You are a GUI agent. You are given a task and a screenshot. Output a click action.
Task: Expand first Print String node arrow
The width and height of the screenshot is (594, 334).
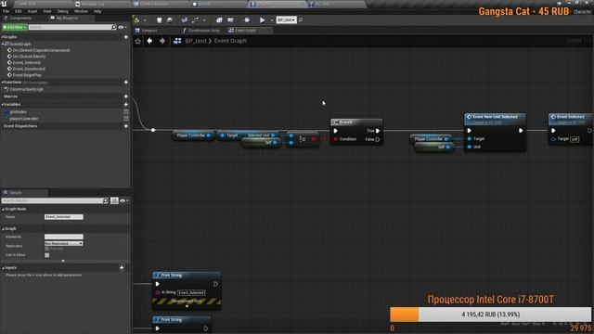187,307
